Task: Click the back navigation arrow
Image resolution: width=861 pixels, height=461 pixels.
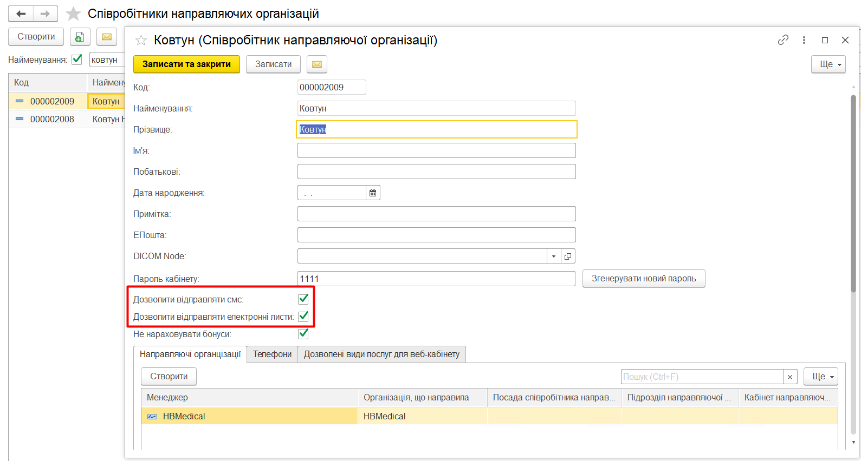Action: click(21, 14)
